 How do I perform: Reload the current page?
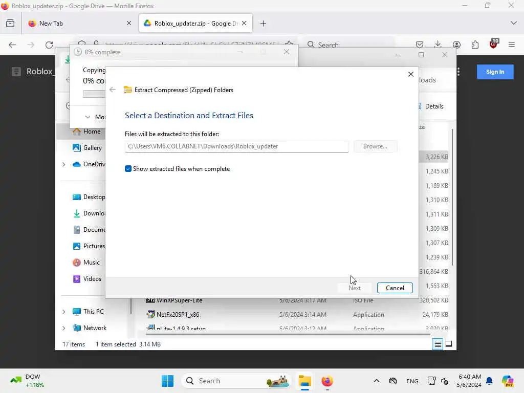[x=49, y=45]
